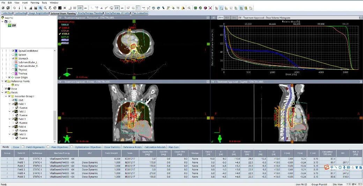
Task: Open the Image Registration workspace
Action: point(38,13)
